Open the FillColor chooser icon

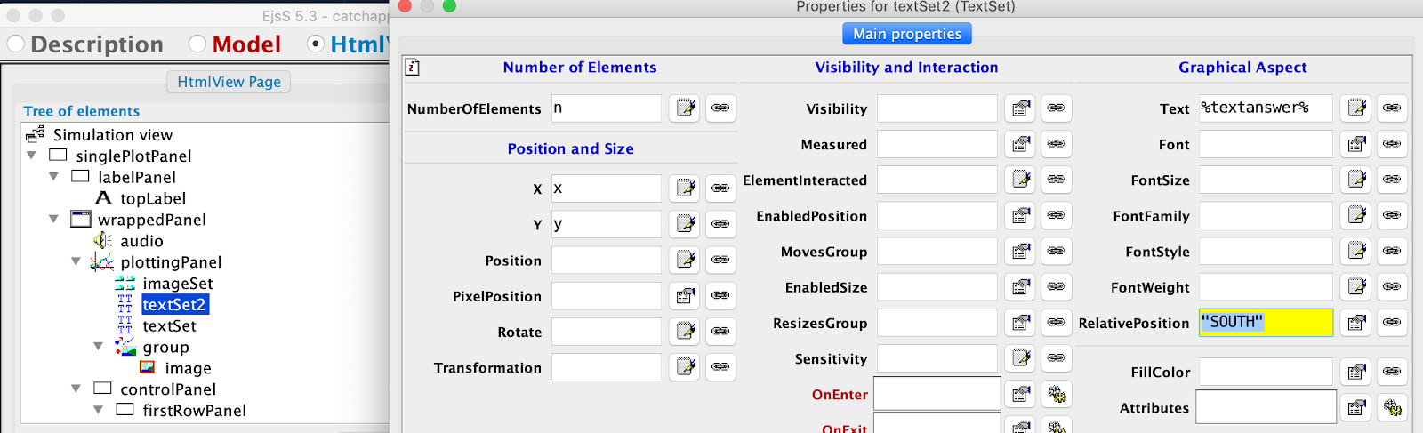coord(1357,372)
